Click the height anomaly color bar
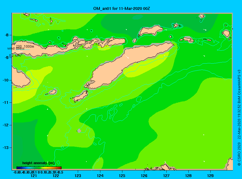This screenshot has height=179, width=242. 39,168
